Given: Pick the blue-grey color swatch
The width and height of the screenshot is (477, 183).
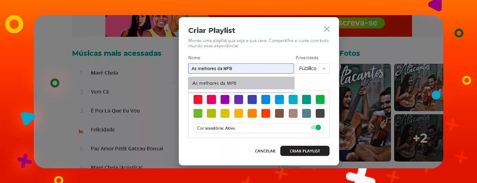Looking at the screenshot, I should point(306,113).
